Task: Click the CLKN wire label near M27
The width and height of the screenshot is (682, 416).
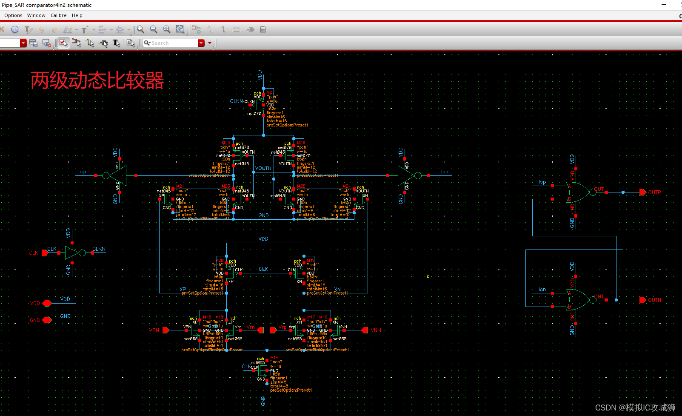Action: (236, 101)
